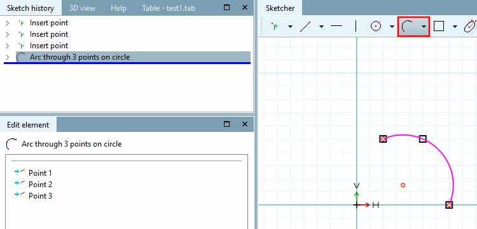477x229 pixels.
Task: Click the arc's top-left start point handle
Action: [x=383, y=139]
